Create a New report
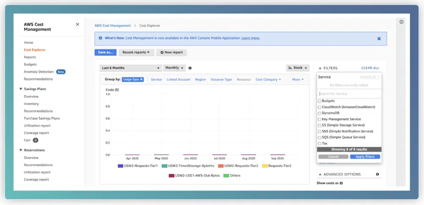Screen dimensions: 424x205 click(171, 53)
